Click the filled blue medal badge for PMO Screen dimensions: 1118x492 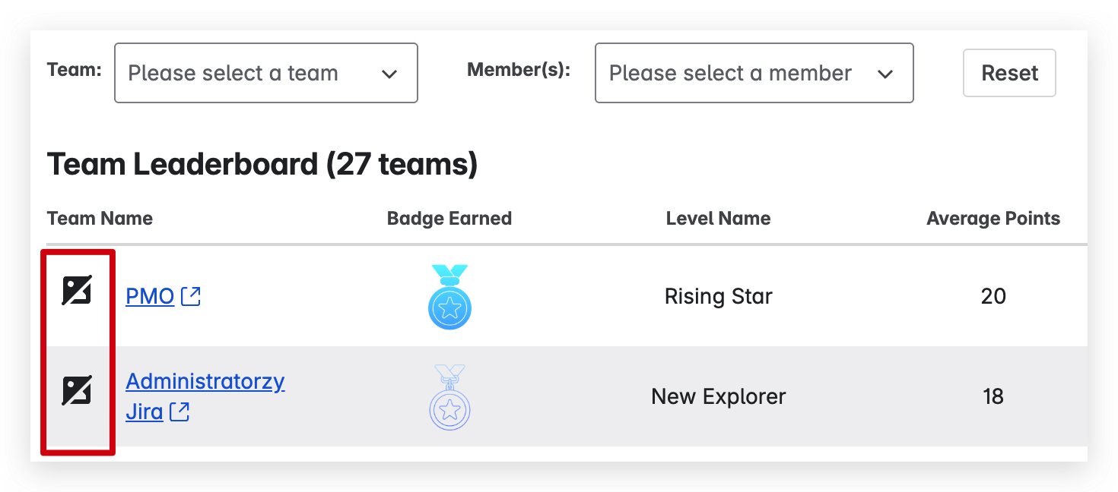(449, 298)
